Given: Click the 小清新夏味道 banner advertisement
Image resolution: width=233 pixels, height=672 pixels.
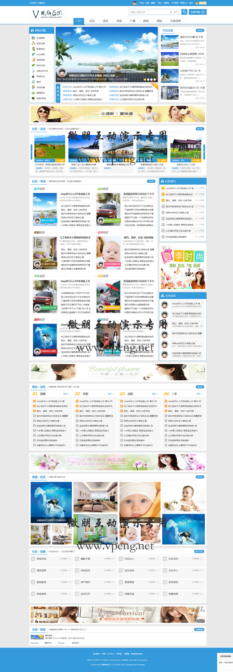Looking at the screenshot, I should 118,114.
